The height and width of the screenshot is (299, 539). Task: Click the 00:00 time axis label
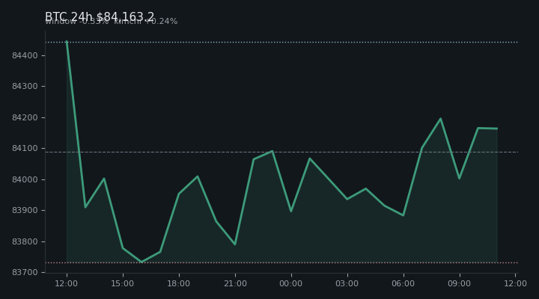point(290,283)
